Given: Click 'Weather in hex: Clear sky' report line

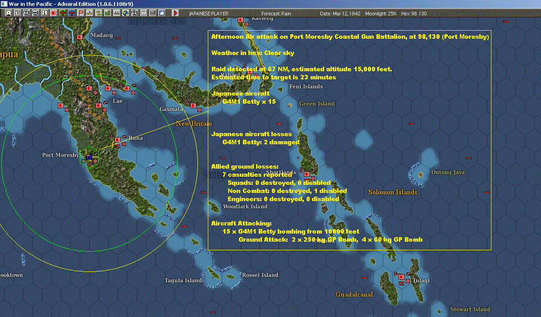Looking at the screenshot, I should [x=253, y=53].
